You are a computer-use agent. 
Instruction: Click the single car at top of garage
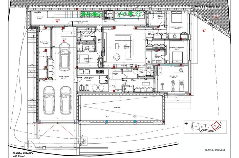coord(64,57)
